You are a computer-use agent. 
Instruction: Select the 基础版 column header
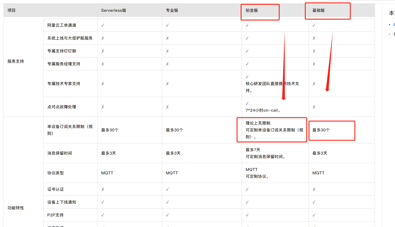tap(318, 10)
